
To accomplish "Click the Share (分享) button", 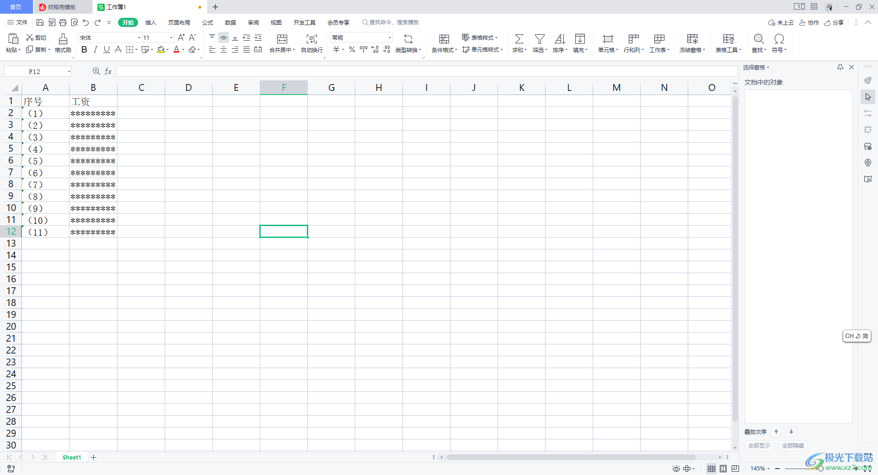I will (x=834, y=22).
